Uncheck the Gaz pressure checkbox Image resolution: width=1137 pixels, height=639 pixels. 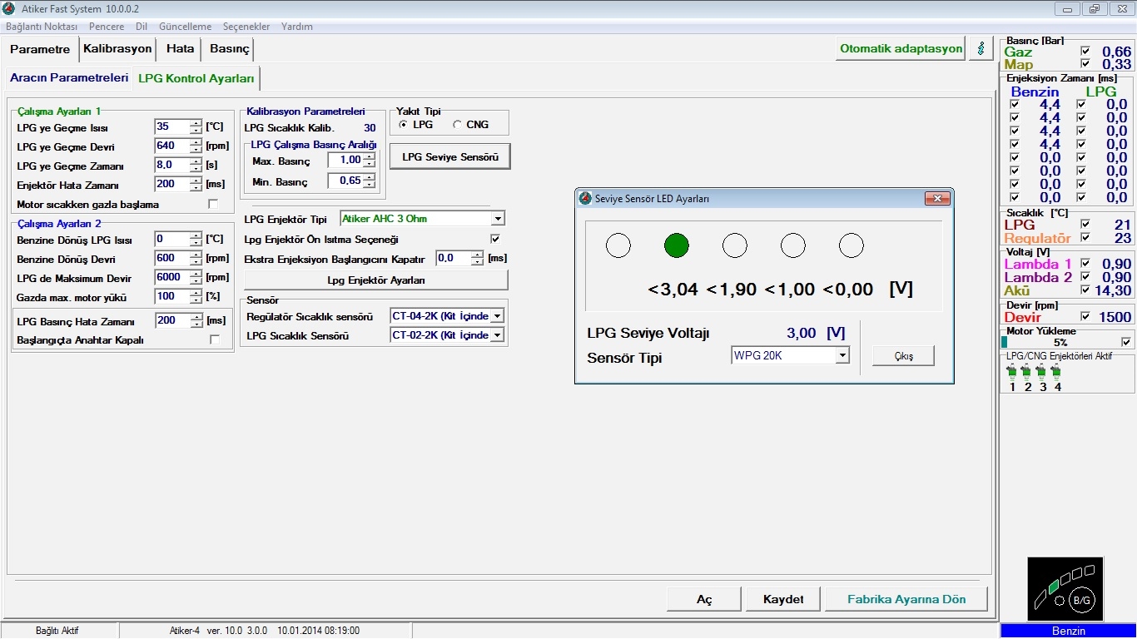(x=1085, y=52)
